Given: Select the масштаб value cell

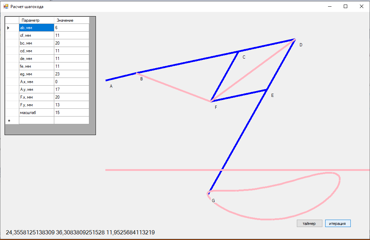Looking at the screenshot, I should [x=71, y=113].
